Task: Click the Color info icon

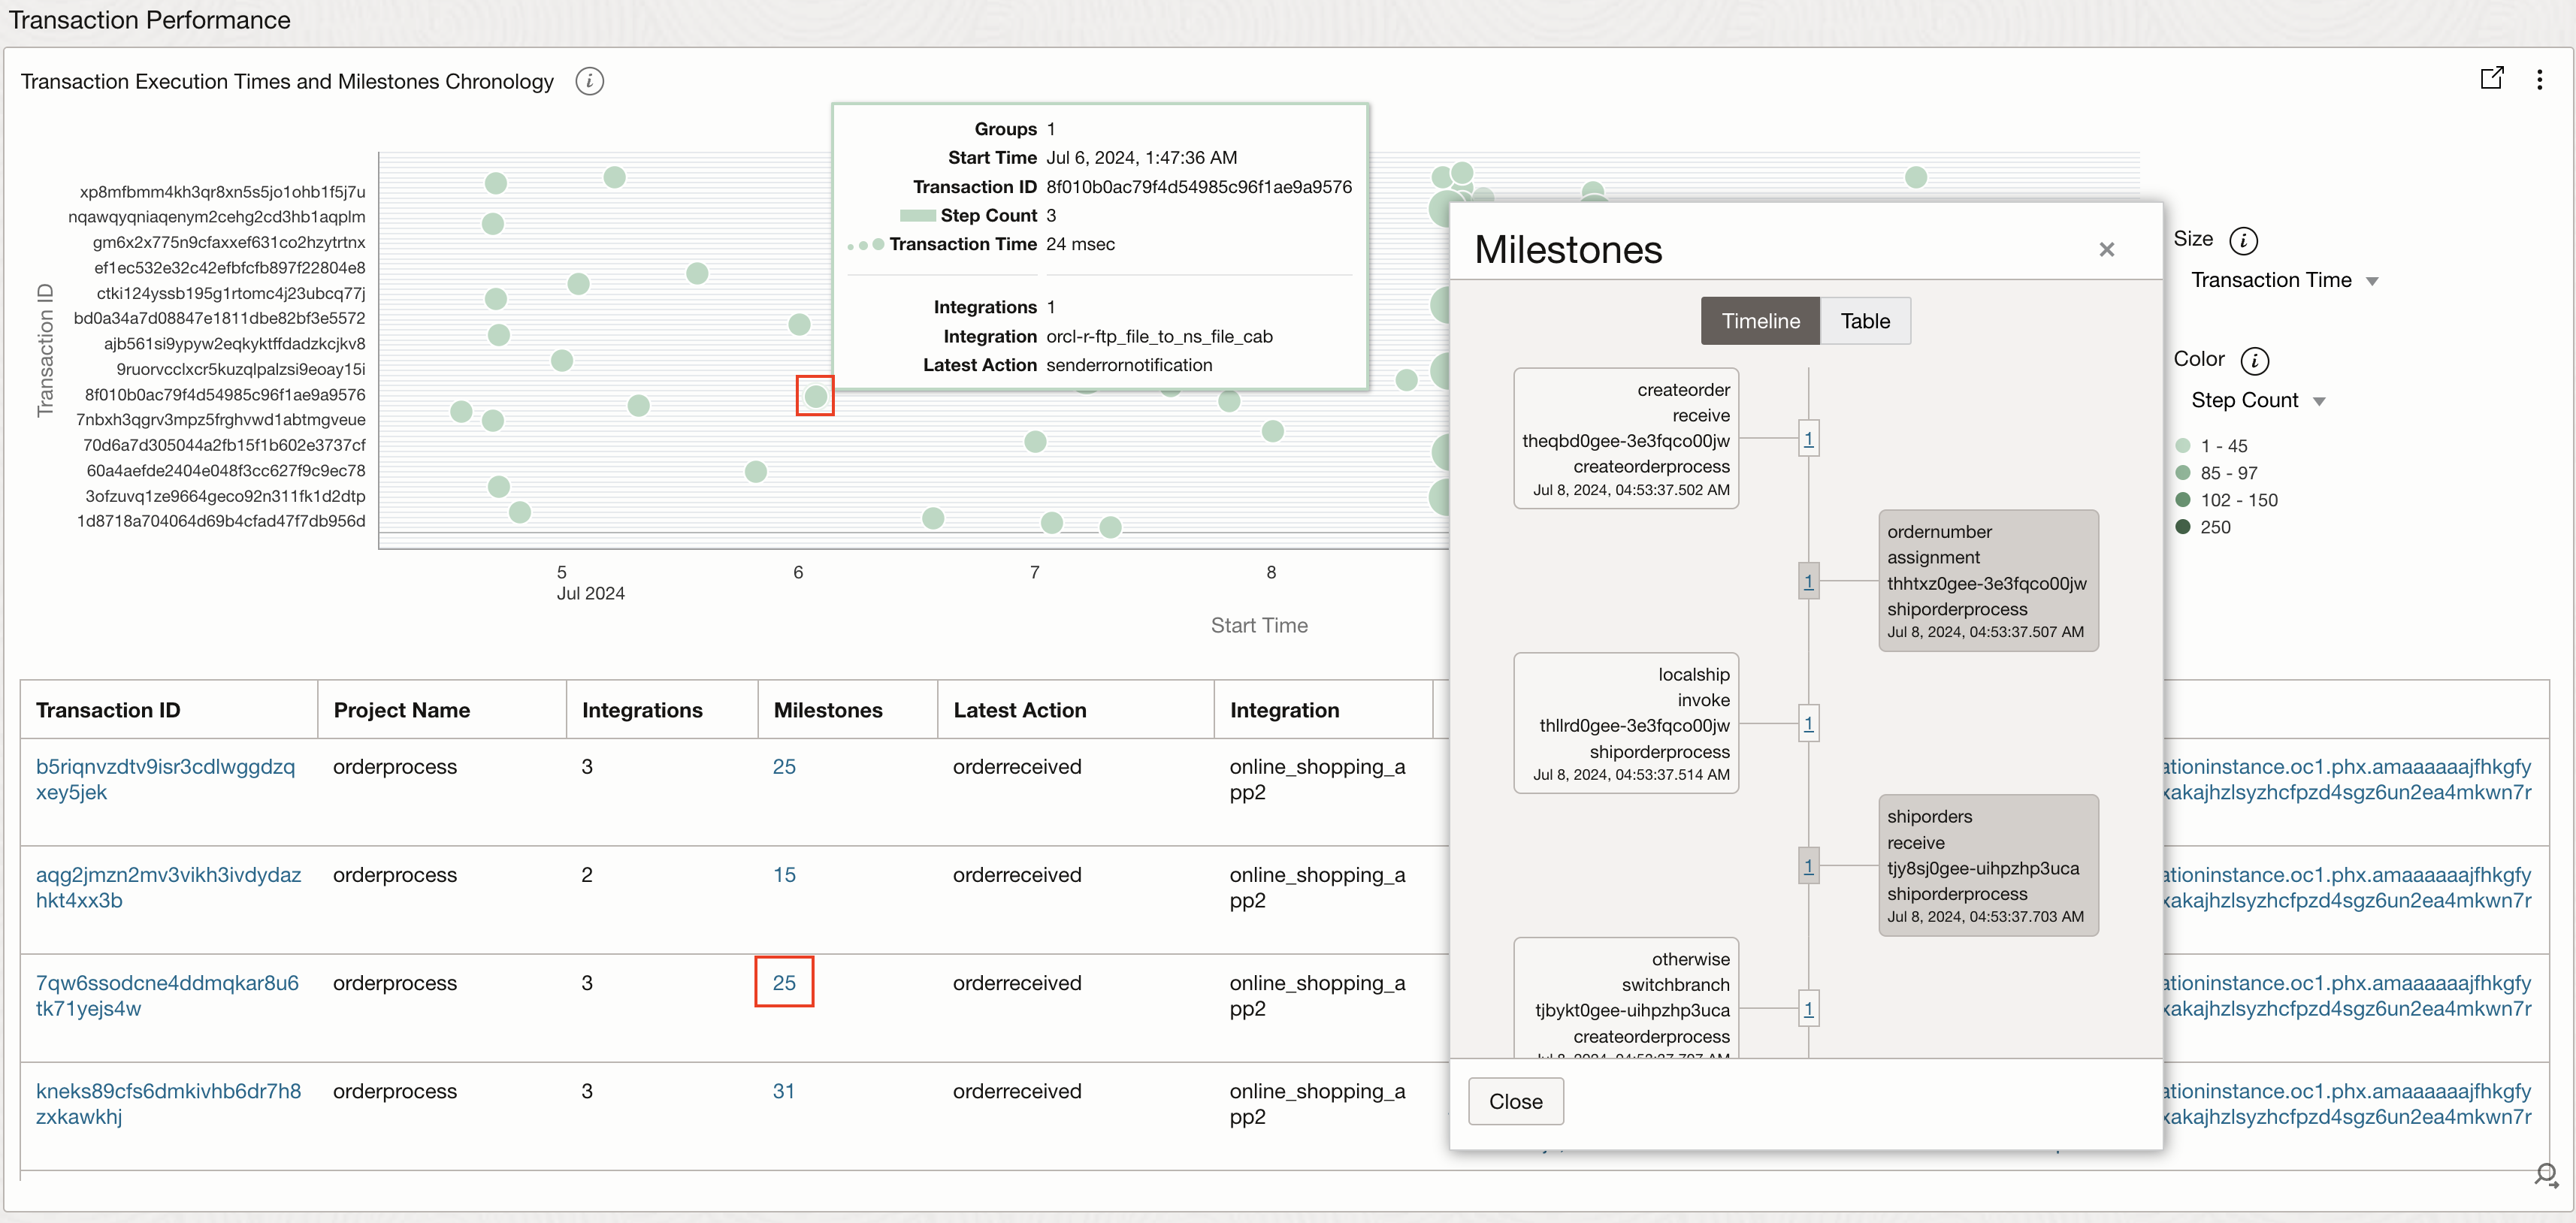Action: pos(2254,360)
